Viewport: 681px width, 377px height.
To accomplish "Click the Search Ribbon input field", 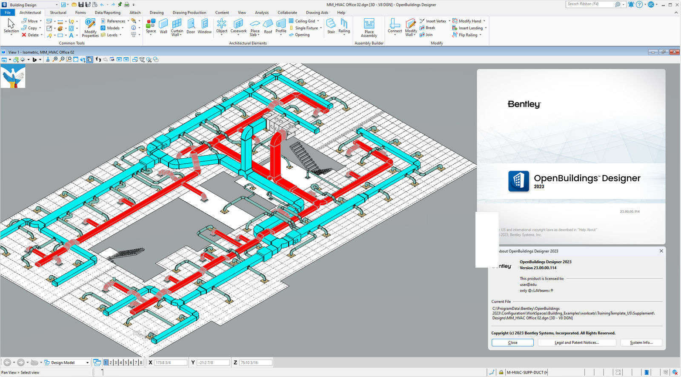I will coord(590,4).
